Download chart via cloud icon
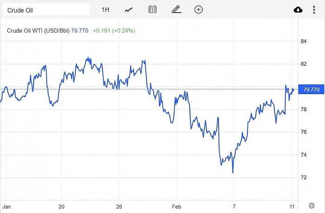The image size is (325, 213). click(x=298, y=10)
